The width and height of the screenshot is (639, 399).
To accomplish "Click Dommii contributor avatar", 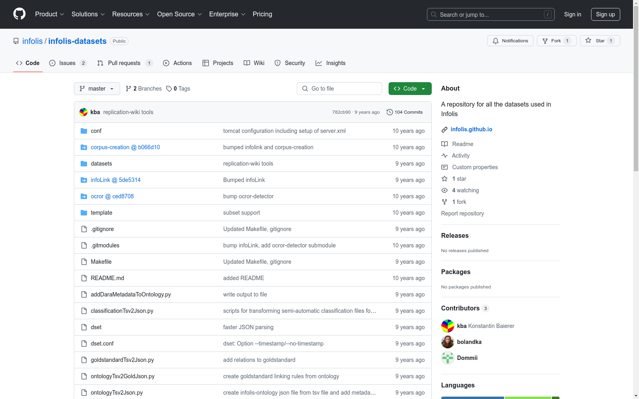I will point(448,358).
